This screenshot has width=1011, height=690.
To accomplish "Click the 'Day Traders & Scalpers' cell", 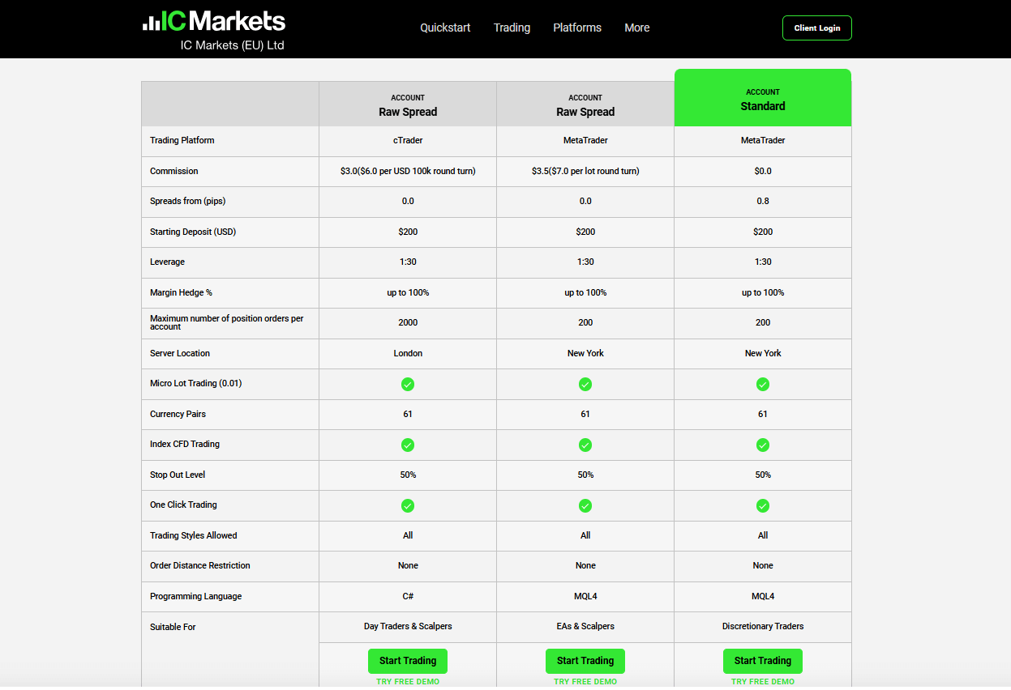I will [x=408, y=627].
